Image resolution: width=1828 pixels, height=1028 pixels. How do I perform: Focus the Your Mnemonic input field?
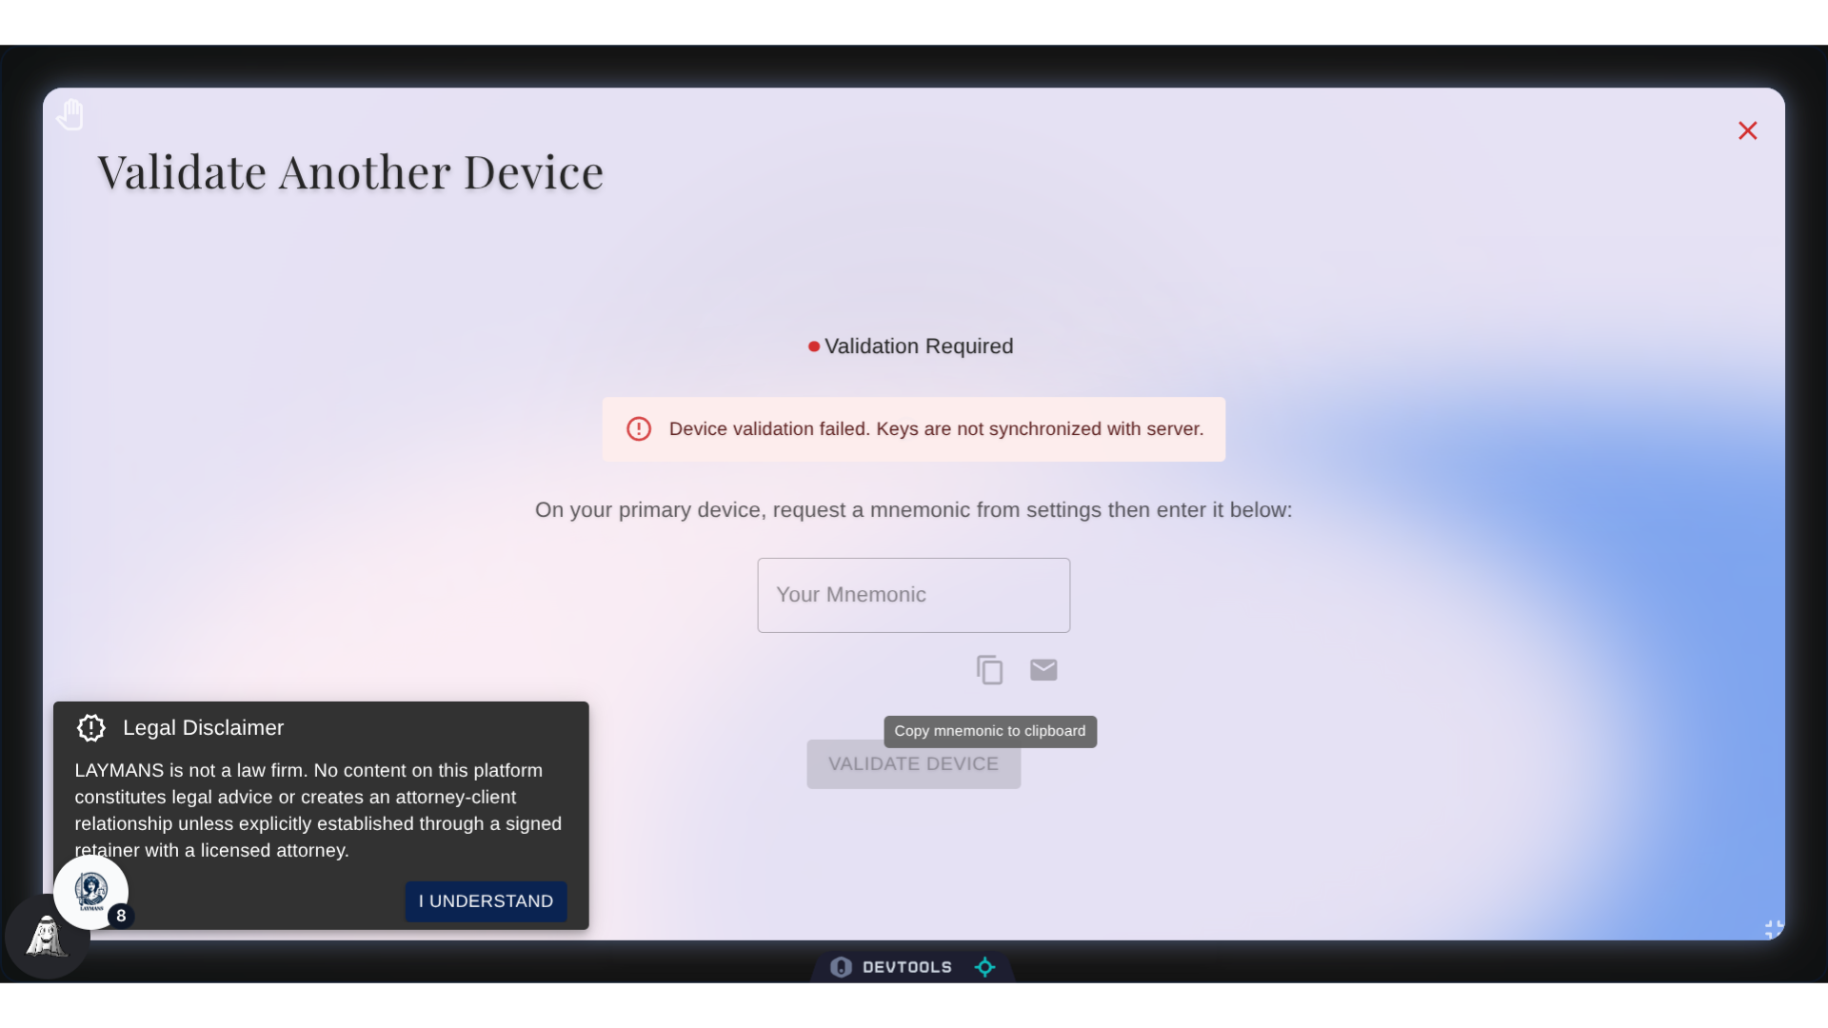click(x=913, y=595)
